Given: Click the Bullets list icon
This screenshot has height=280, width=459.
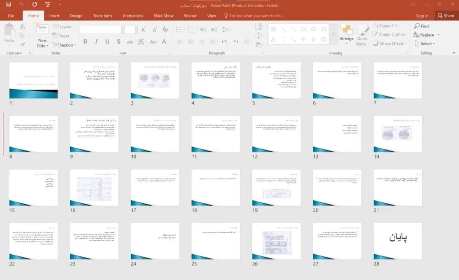Looking at the screenshot, I should pyautogui.click(x=180, y=29).
